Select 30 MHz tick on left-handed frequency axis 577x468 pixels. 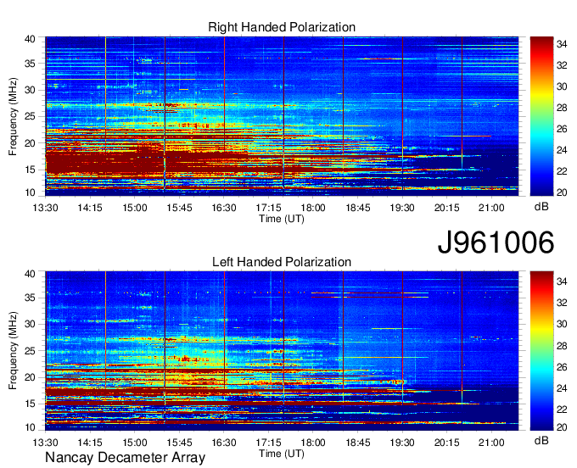(30, 324)
